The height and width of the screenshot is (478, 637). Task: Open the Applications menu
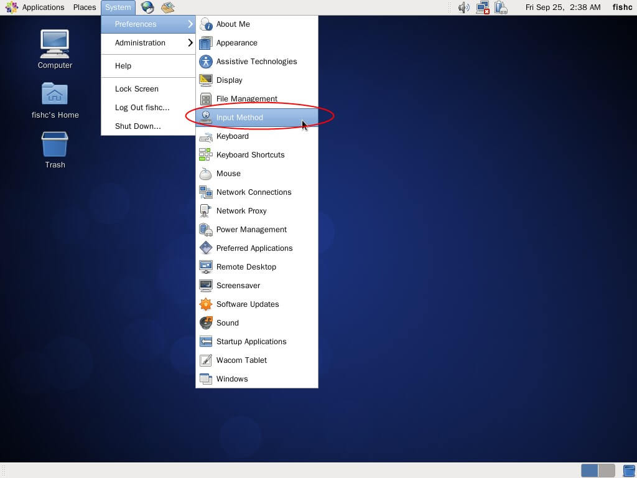click(36, 7)
